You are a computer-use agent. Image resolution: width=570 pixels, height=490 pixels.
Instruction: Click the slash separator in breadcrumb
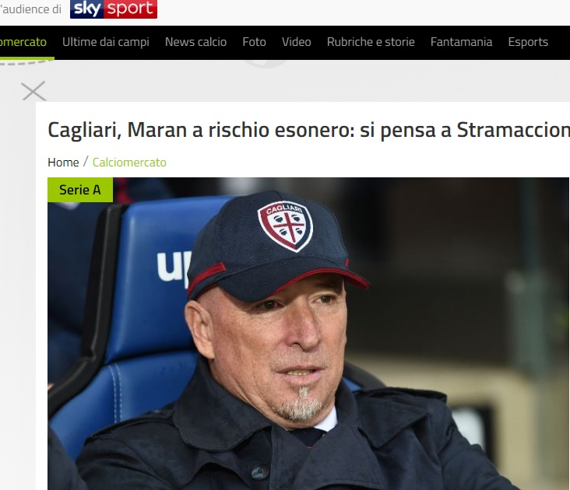(86, 162)
